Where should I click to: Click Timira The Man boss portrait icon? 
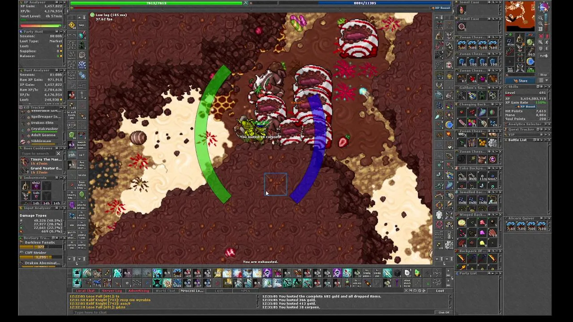tap(25, 161)
